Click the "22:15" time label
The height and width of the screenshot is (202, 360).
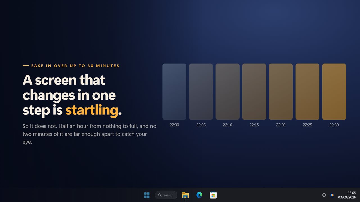254,125
